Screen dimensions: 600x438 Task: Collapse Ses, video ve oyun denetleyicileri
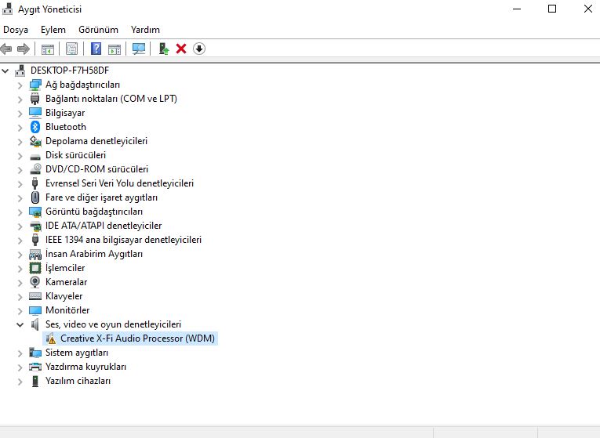pyautogui.click(x=20, y=325)
